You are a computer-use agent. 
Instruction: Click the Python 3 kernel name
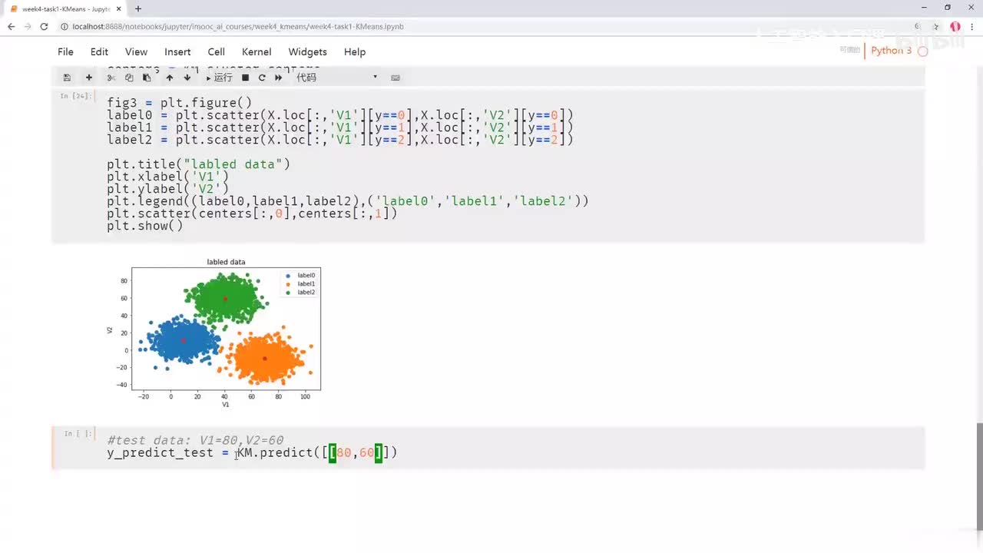(x=892, y=51)
